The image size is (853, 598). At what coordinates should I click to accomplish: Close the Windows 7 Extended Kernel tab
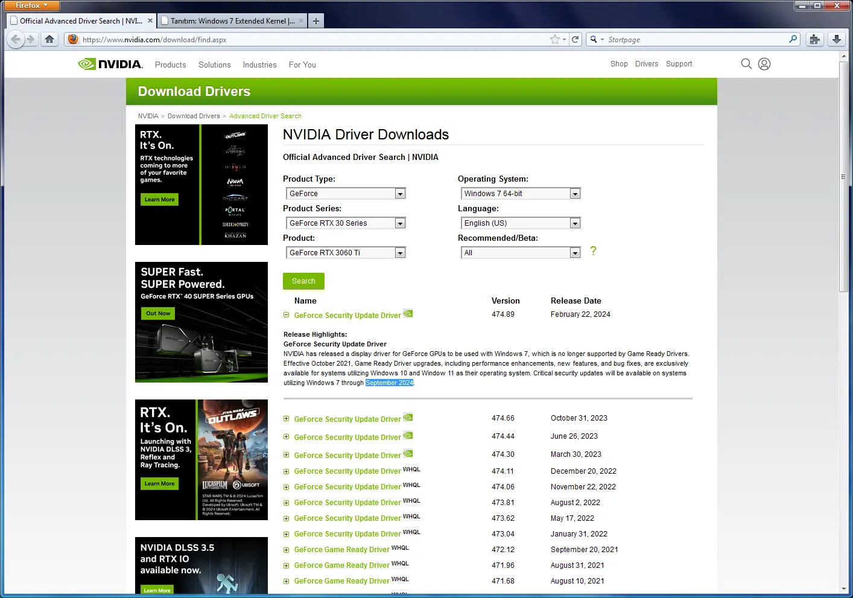pos(301,21)
